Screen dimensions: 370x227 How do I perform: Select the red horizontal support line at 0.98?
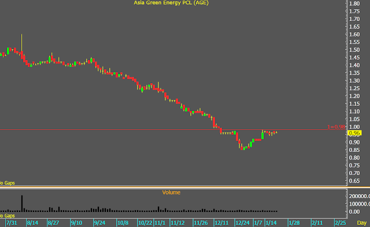click(x=173, y=129)
